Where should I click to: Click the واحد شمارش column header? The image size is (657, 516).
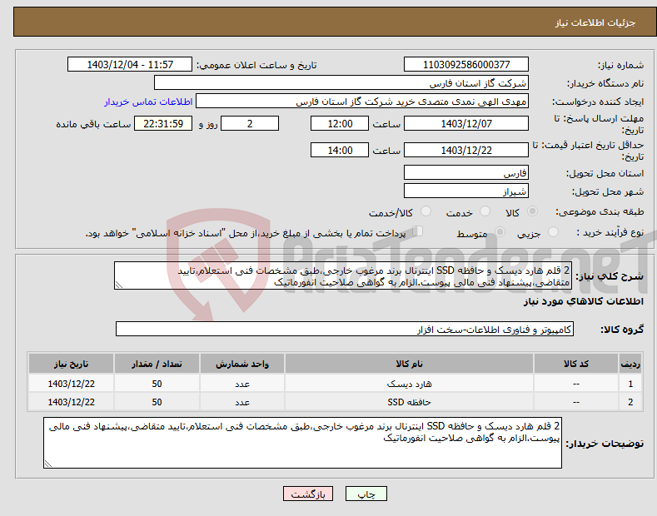tap(242, 364)
